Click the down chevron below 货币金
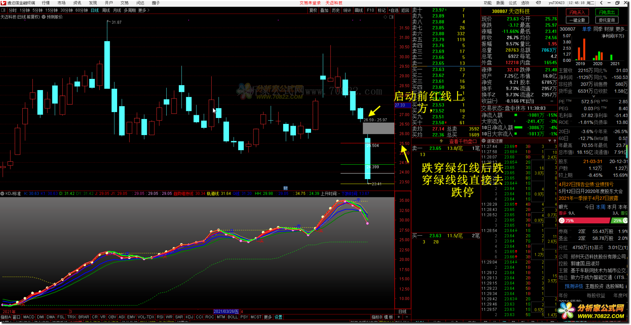Image resolution: width=631 pixels, height=325 pixels. [593, 96]
